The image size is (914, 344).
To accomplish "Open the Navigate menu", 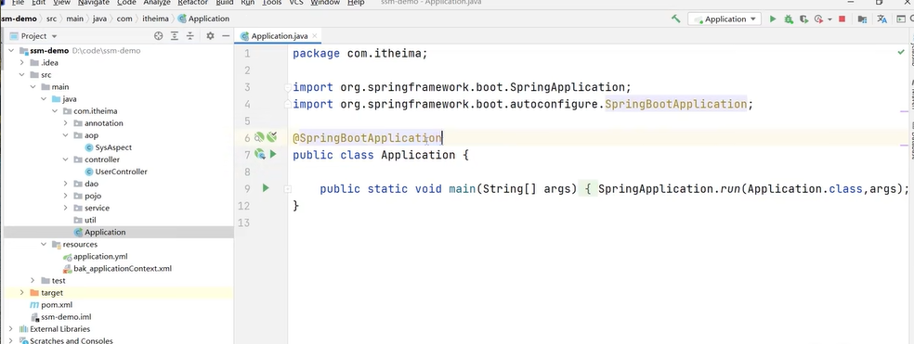I will tap(93, 3).
